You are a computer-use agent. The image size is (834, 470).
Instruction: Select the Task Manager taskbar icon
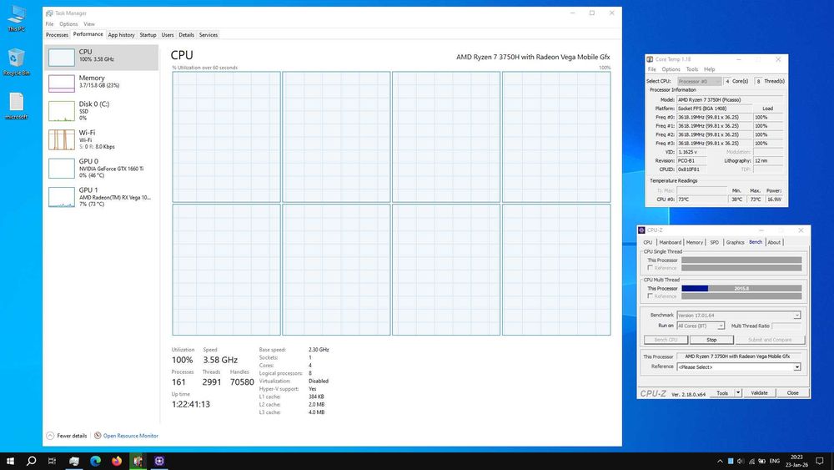(74, 461)
